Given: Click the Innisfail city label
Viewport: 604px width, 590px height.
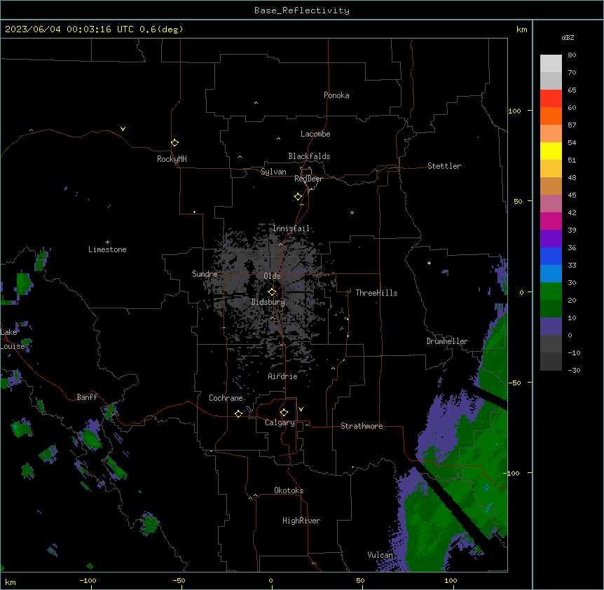Looking at the screenshot, I should click(291, 228).
